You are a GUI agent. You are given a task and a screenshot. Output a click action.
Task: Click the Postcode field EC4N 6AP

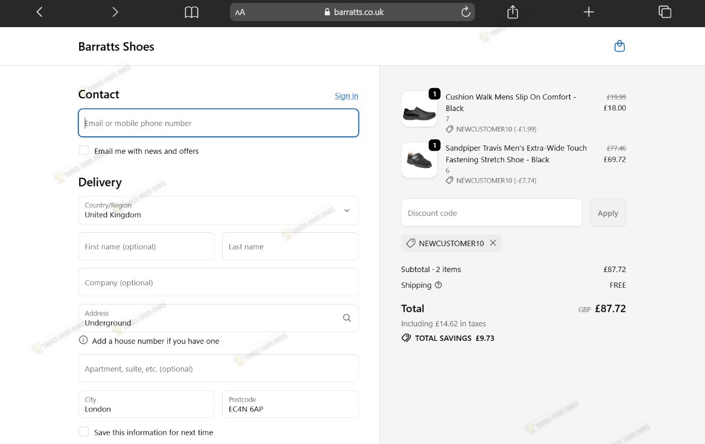click(290, 404)
